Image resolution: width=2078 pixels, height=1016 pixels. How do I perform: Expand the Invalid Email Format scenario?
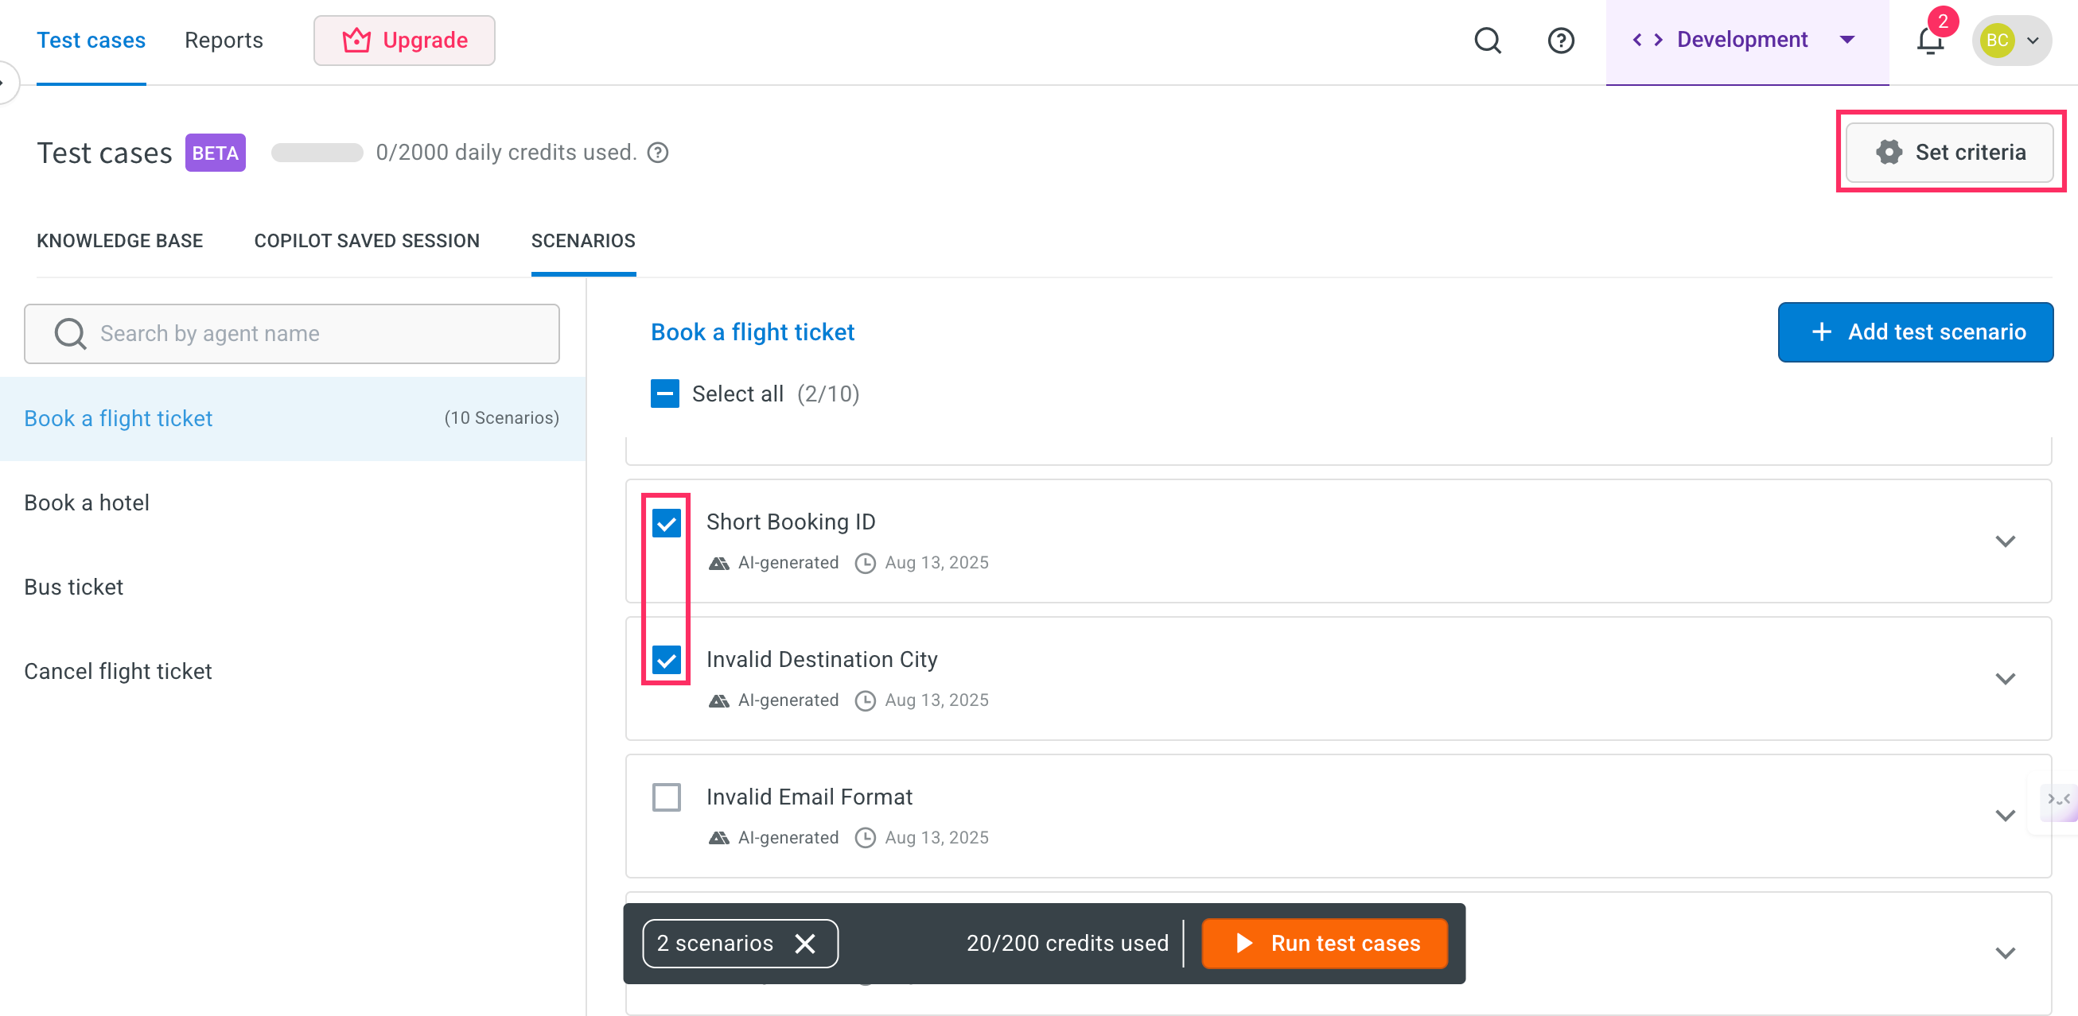pos(2006,815)
